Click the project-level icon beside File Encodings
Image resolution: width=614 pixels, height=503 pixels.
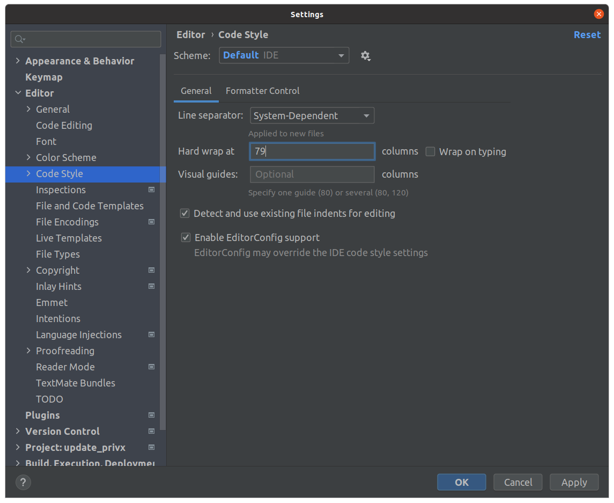(152, 222)
